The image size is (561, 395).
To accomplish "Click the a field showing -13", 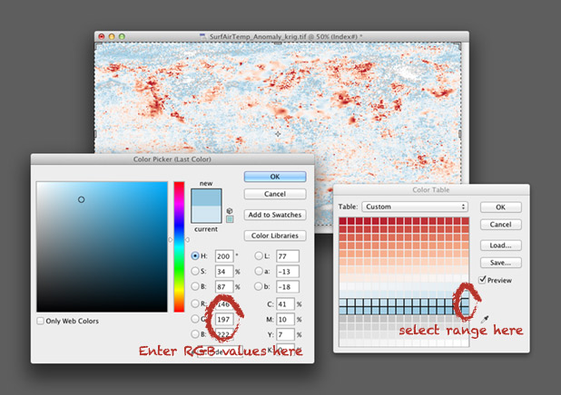I will coord(288,272).
